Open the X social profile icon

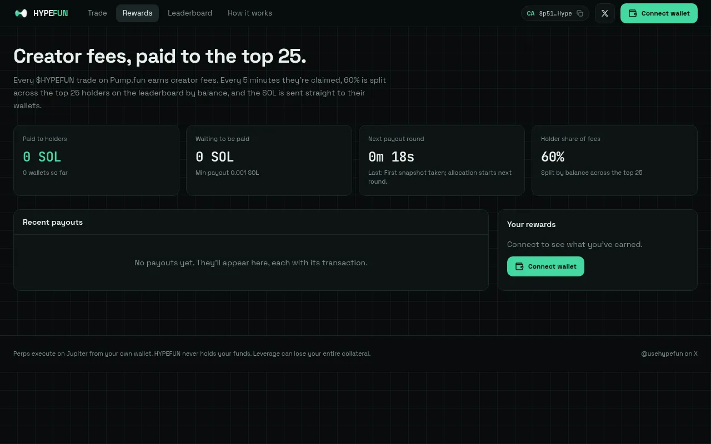605,13
